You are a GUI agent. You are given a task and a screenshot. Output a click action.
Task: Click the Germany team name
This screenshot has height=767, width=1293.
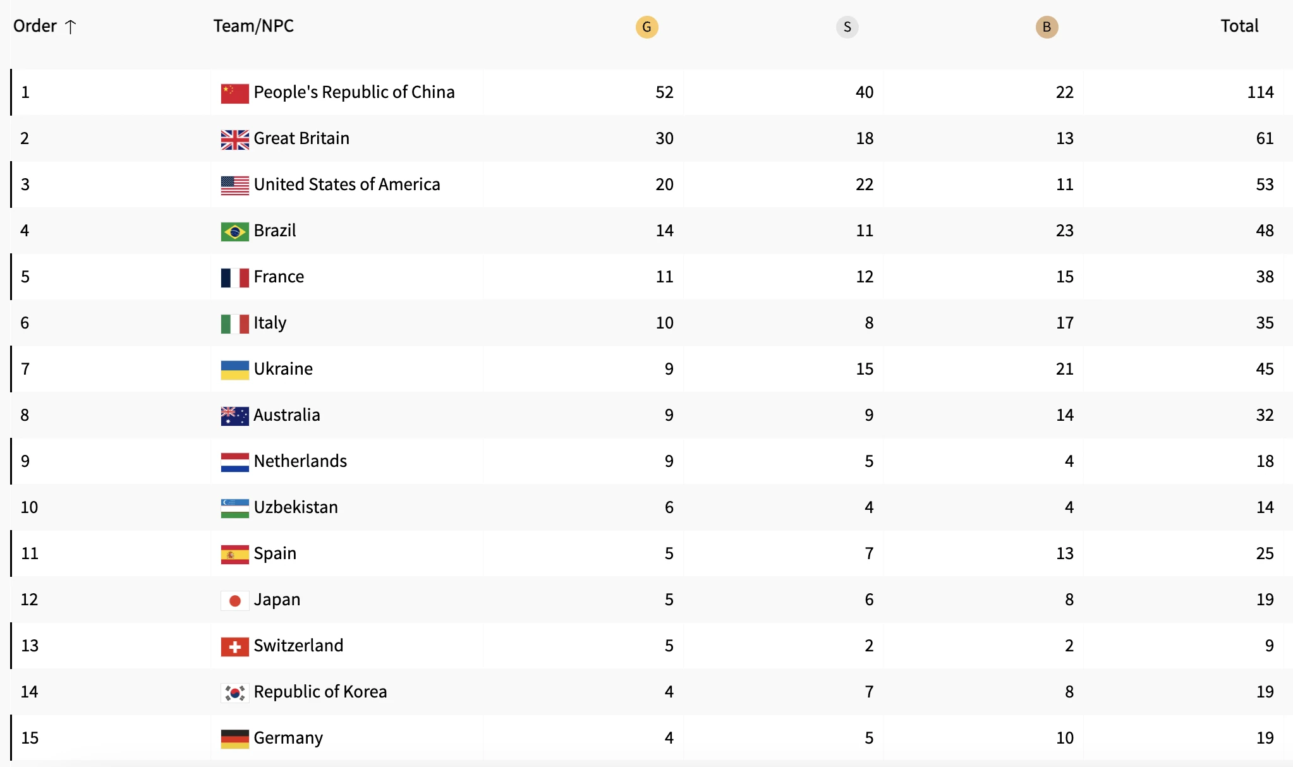pyautogui.click(x=288, y=738)
